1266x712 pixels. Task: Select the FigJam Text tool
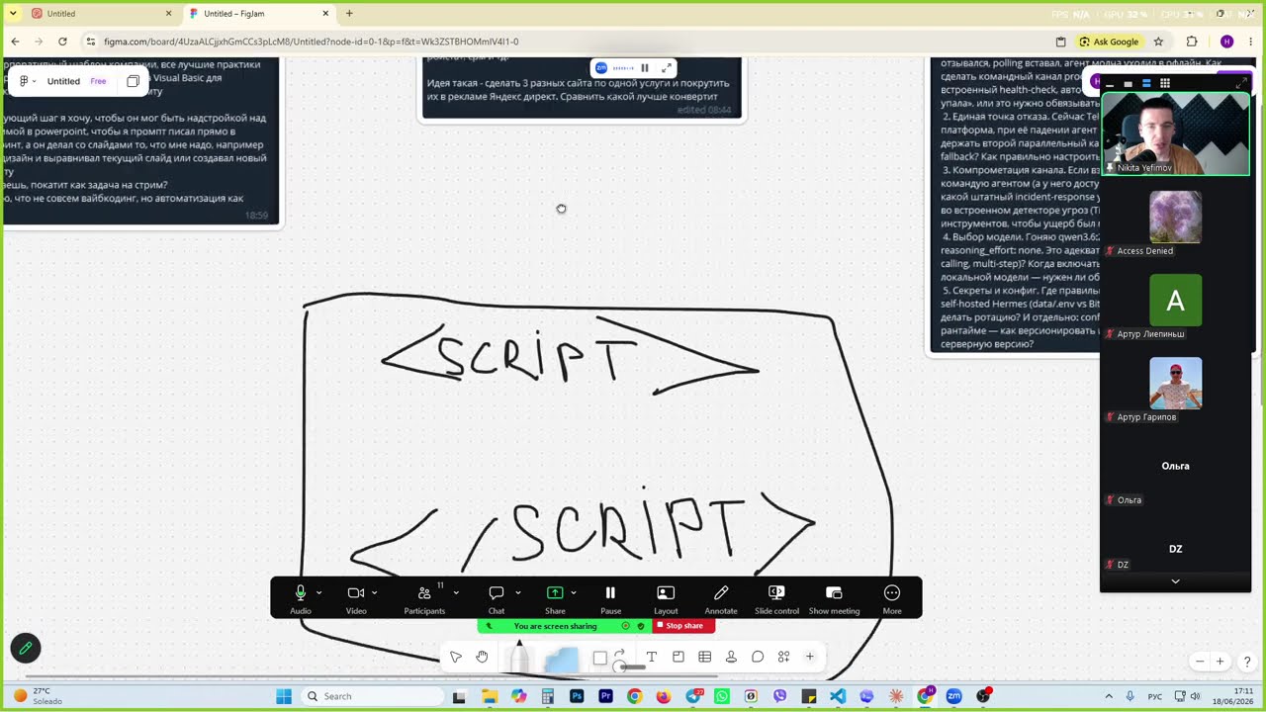point(652,657)
